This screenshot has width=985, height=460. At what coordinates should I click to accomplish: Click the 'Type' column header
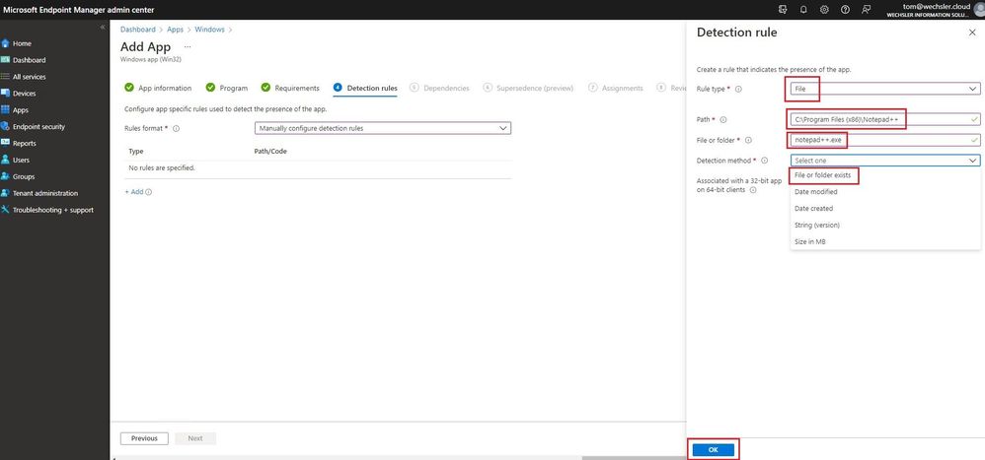(x=136, y=152)
